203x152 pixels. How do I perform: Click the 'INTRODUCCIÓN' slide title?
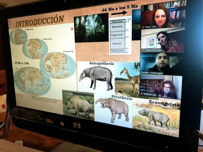point(40,22)
